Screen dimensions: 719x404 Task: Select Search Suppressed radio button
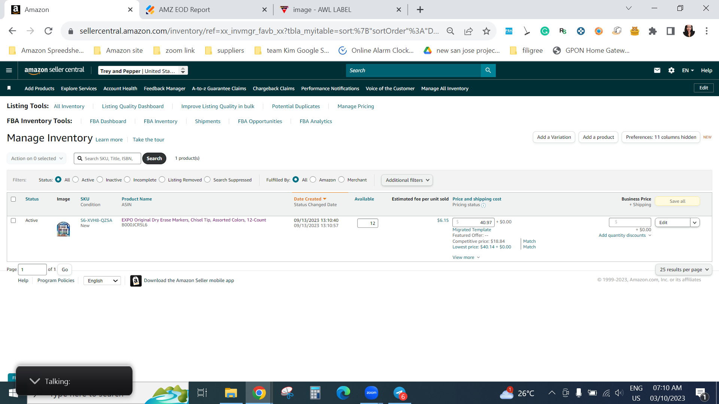pos(207,180)
